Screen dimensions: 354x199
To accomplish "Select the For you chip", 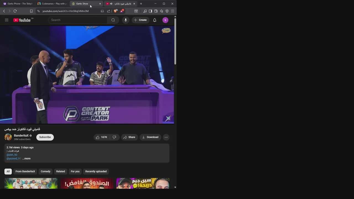I will point(75,171).
